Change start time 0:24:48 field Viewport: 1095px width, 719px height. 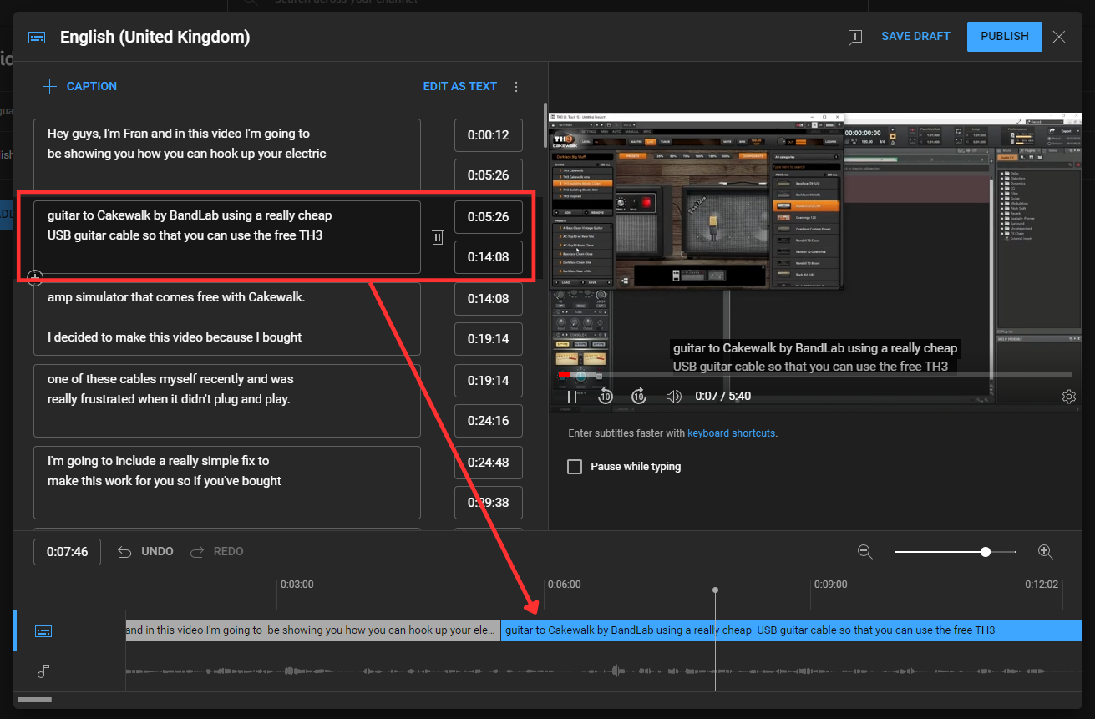489,463
